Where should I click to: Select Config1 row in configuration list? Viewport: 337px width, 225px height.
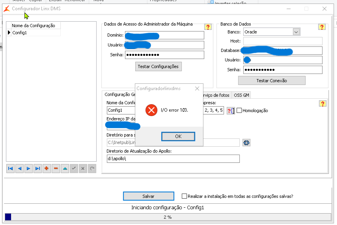coord(36,33)
